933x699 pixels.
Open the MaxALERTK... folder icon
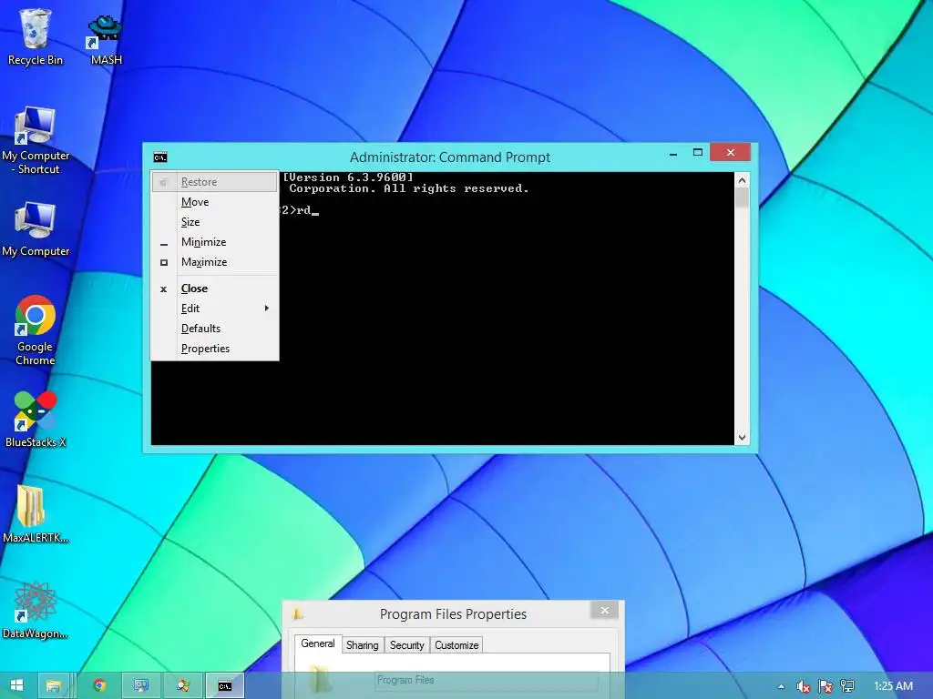pos(36,514)
